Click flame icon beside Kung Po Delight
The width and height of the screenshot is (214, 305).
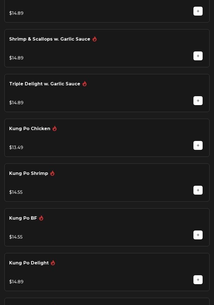[x=53, y=263]
